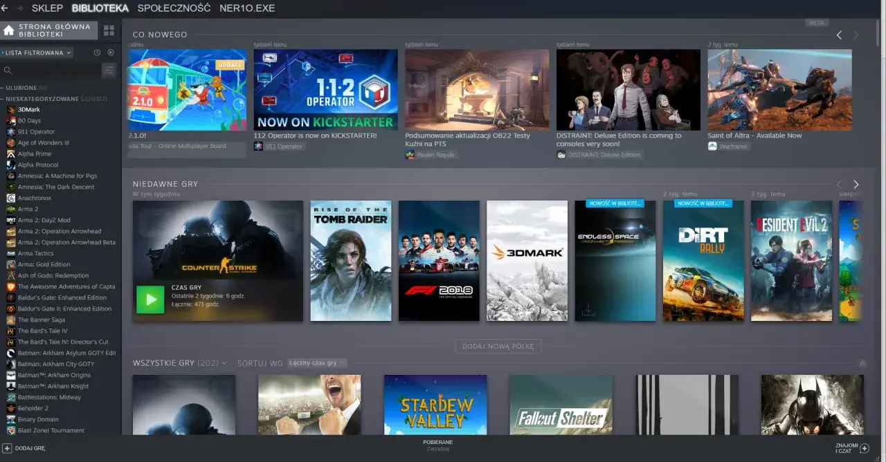Click the Alpha Prime game icon

pyautogui.click(x=11, y=154)
